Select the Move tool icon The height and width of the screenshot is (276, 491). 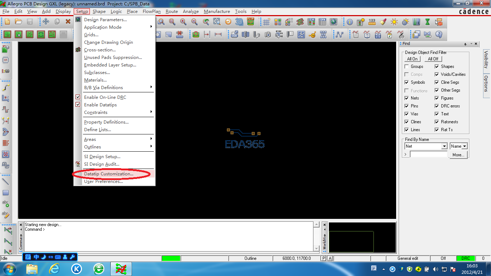click(x=46, y=22)
